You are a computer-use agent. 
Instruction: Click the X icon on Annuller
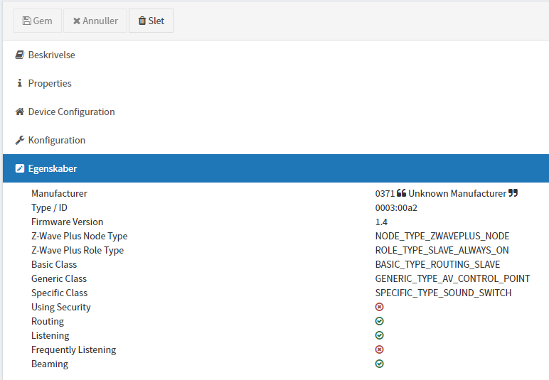(x=77, y=21)
